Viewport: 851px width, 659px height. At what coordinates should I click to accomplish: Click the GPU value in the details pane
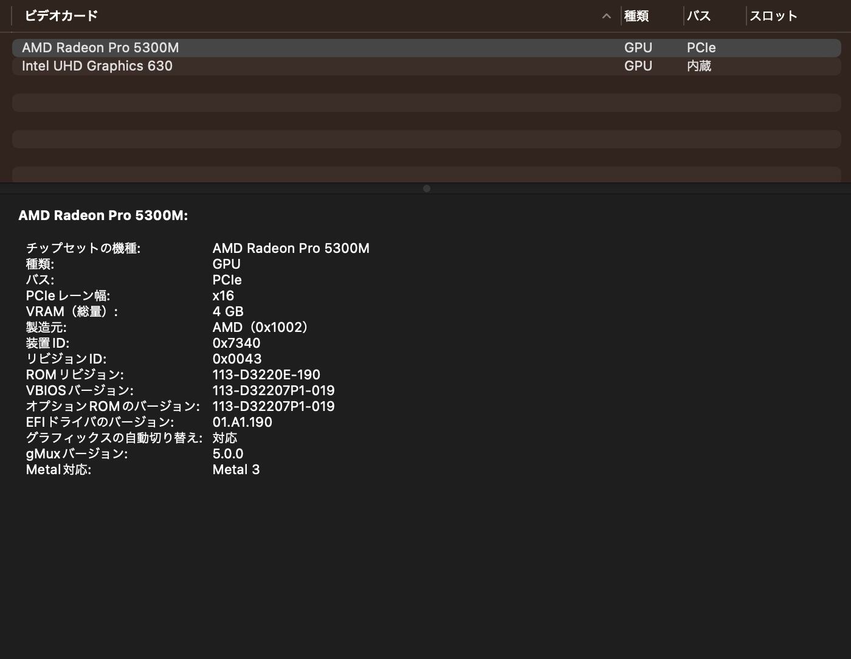(227, 264)
